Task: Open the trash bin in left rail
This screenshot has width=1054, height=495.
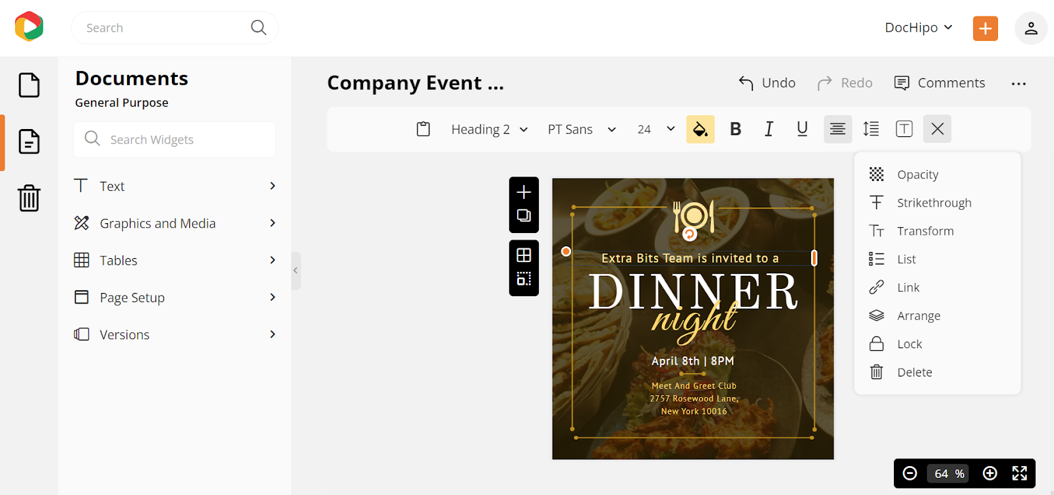Action: [x=29, y=197]
